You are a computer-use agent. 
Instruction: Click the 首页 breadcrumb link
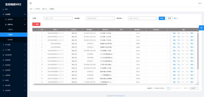31,9
